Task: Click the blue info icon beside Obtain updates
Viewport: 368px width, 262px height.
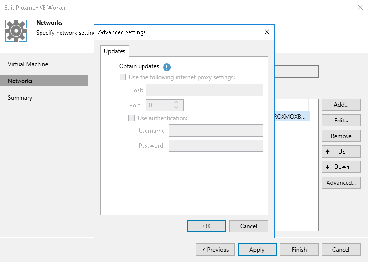Action: (167, 67)
